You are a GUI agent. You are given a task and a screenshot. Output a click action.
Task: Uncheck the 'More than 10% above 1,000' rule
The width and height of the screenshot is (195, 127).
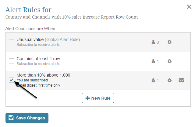click(11, 80)
